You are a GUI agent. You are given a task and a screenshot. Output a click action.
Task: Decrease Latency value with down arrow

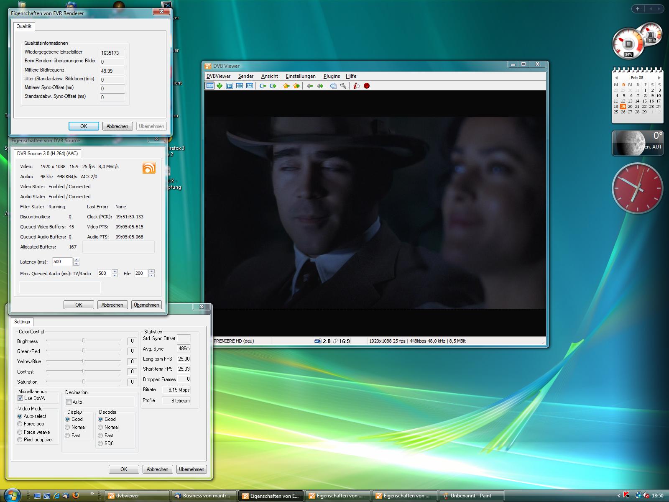(76, 264)
